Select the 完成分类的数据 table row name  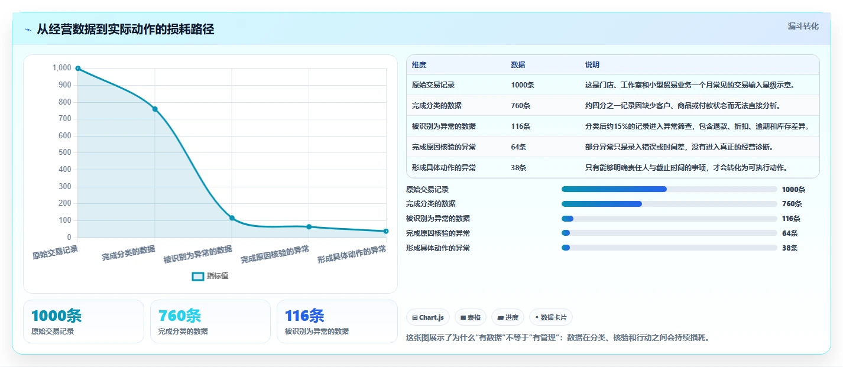coord(437,106)
